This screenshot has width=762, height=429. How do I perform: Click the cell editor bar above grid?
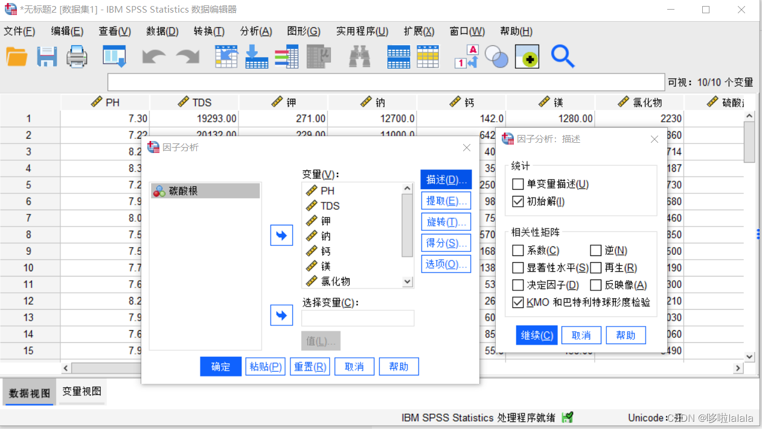pos(386,82)
